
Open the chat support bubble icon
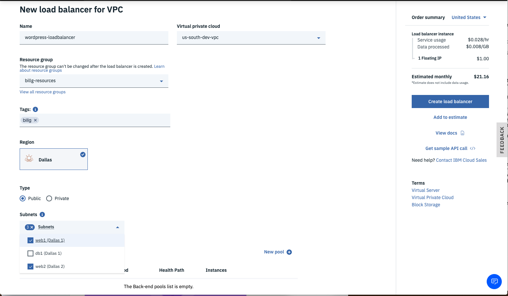494,282
